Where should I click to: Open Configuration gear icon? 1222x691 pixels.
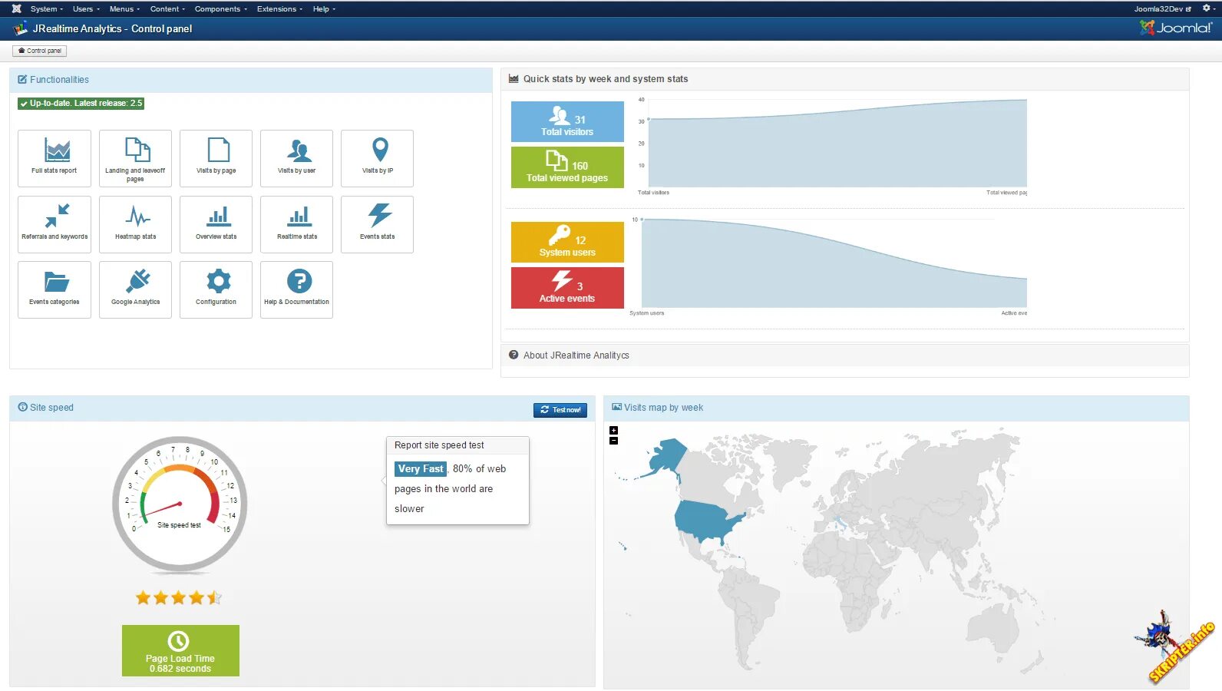[216, 289]
